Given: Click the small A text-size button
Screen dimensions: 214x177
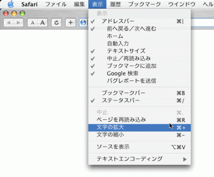Looking at the screenshot, I should [33, 23].
